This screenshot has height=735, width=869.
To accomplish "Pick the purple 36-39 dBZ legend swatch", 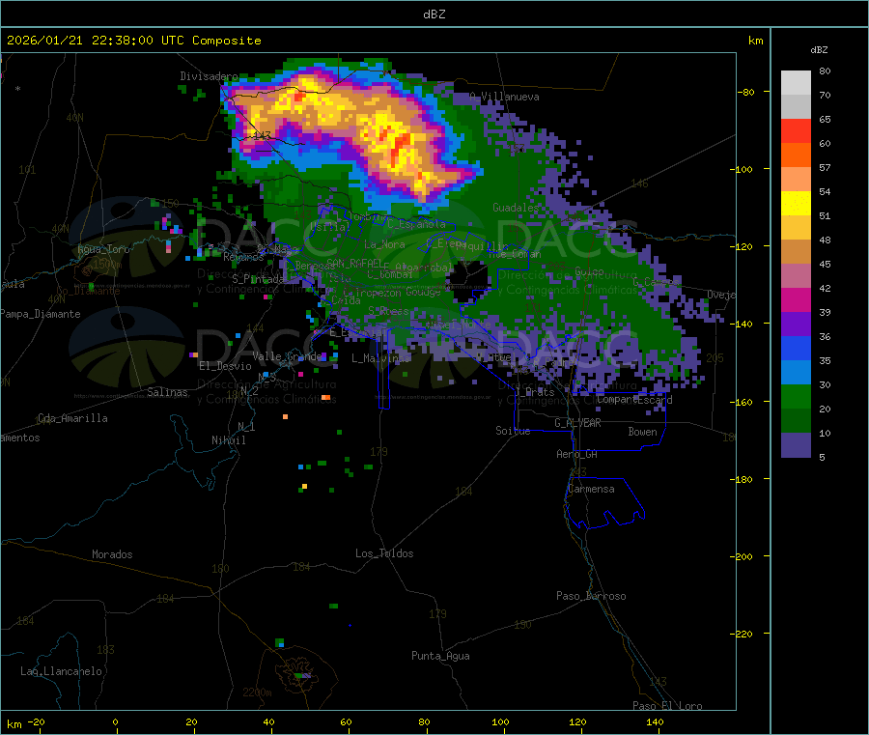I will pos(796,324).
